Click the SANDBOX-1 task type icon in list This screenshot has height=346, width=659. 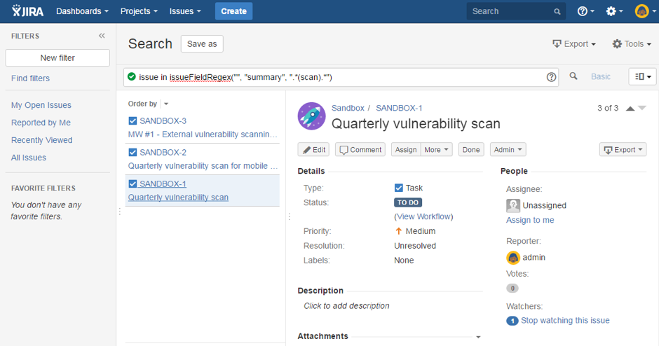(x=133, y=184)
